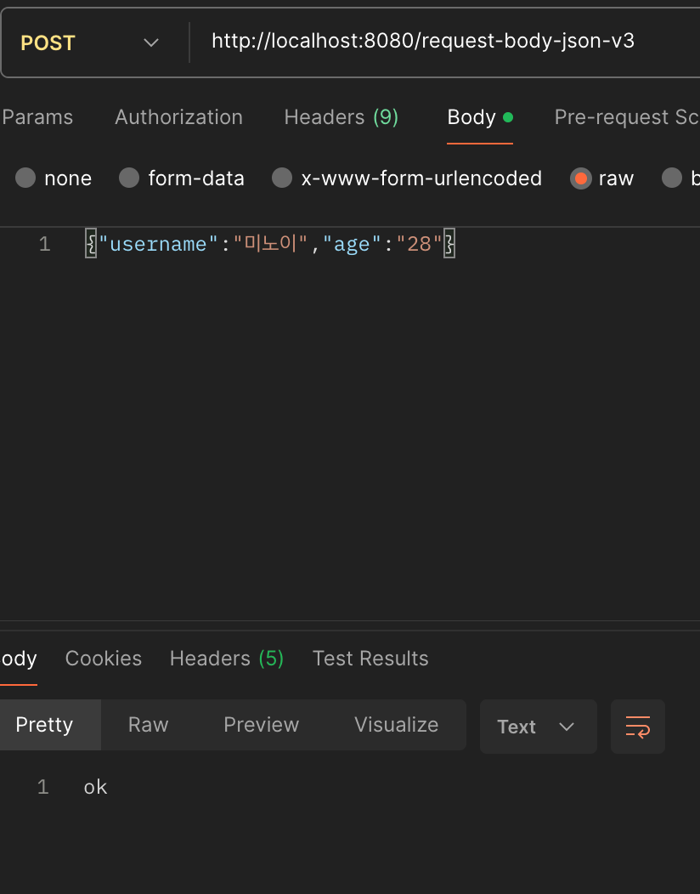Click the "ok" response text
The width and height of the screenshot is (700, 894).
click(x=95, y=787)
